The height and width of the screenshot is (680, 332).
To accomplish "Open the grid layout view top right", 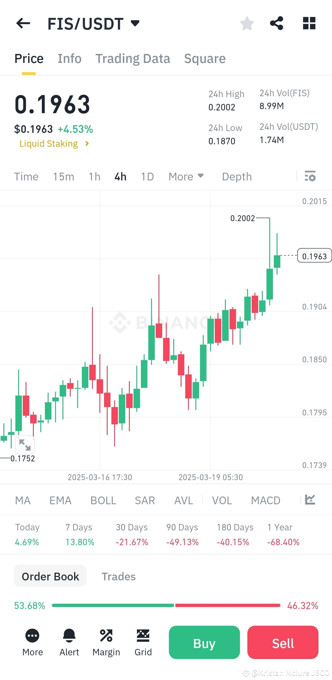I will pyautogui.click(x=309, y=23).
